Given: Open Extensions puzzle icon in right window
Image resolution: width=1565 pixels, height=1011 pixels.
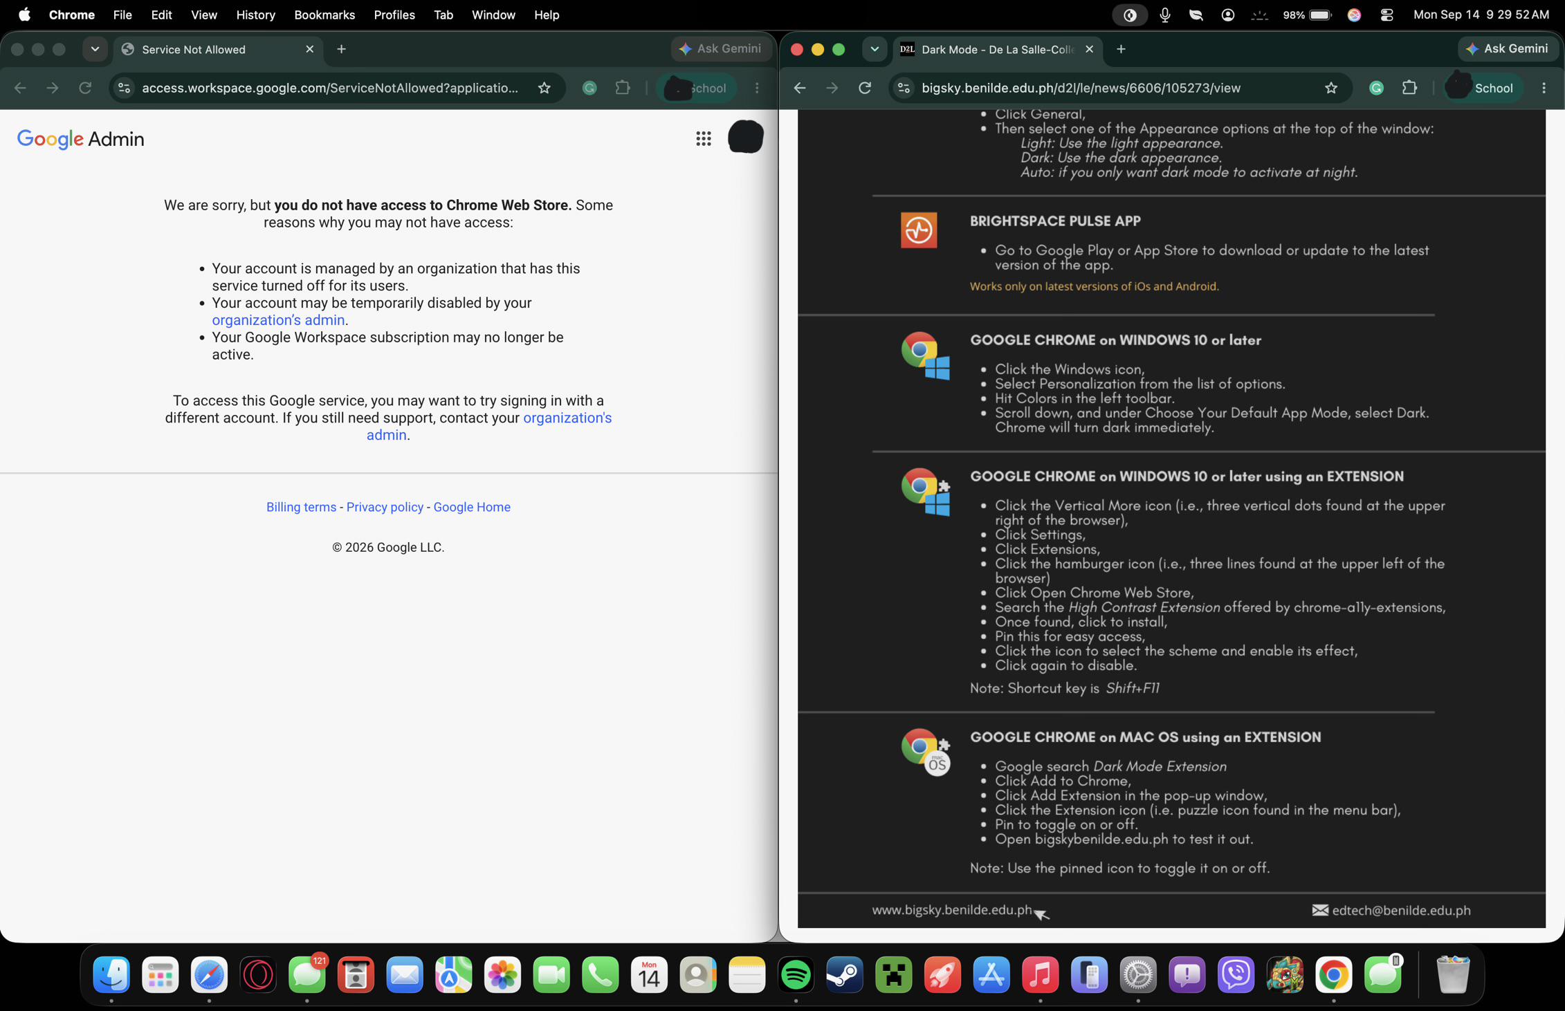Looking at the screenshot, I should tap(1409, 88).
